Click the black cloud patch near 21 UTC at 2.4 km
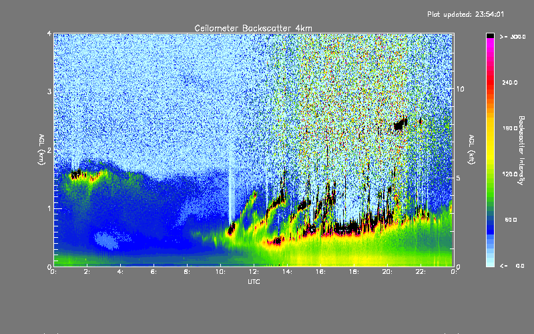 [400, 124]
